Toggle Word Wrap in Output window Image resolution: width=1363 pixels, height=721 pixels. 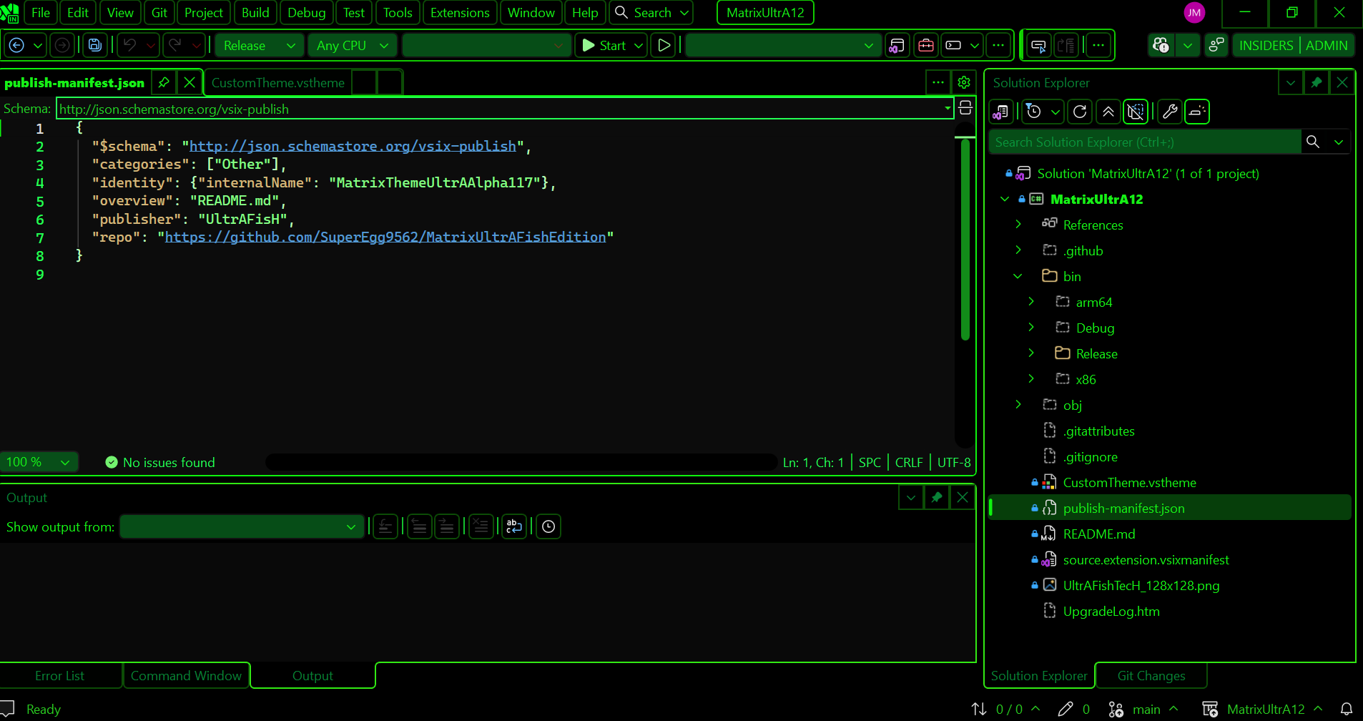(x=514, y=526)
